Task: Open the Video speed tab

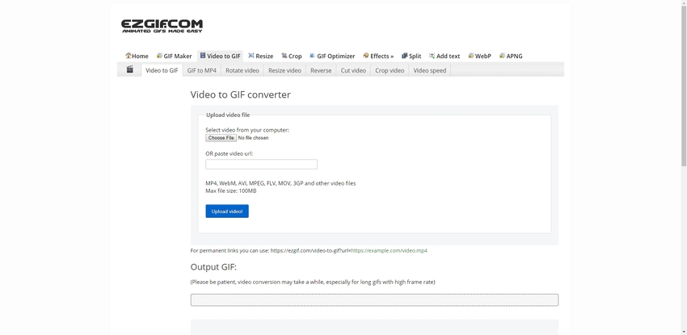Action: [429, 70]
